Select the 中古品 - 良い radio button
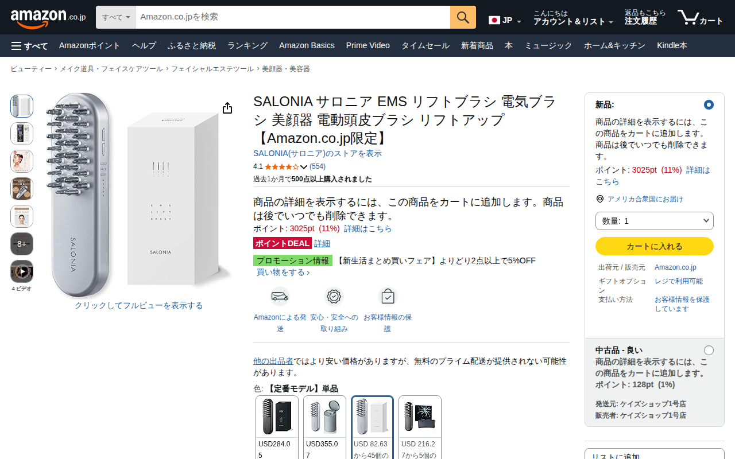This screenshot has height=459, width=735. click(x=709, y=350)
